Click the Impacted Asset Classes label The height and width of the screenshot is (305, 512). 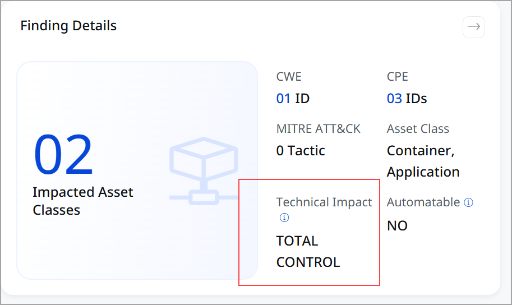pos(82,201)
